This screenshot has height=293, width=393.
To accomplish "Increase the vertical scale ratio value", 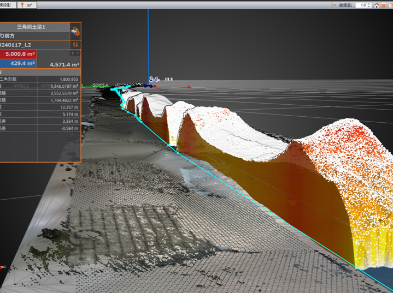I will click(370, 3).
